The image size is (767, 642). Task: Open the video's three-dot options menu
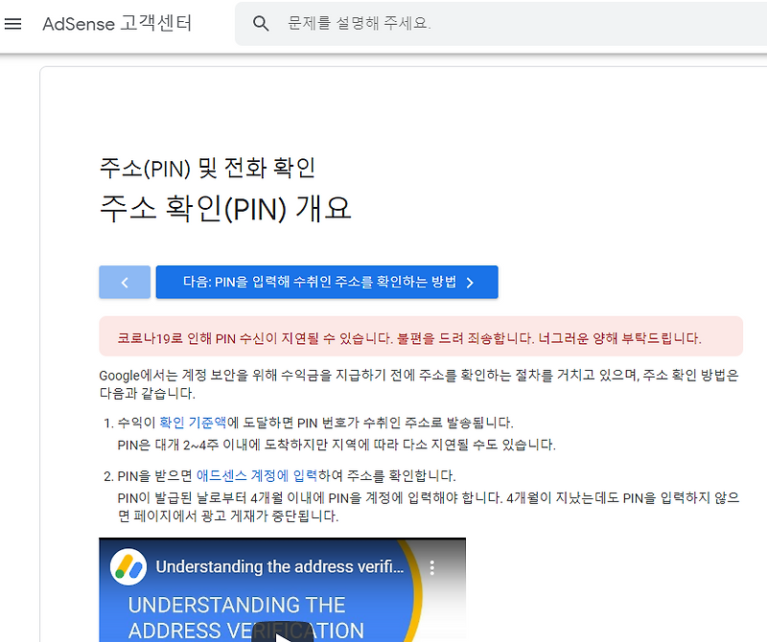point(432,567)
